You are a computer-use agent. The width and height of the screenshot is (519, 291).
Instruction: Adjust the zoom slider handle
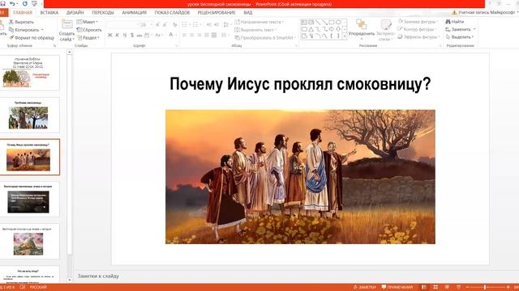485,288
